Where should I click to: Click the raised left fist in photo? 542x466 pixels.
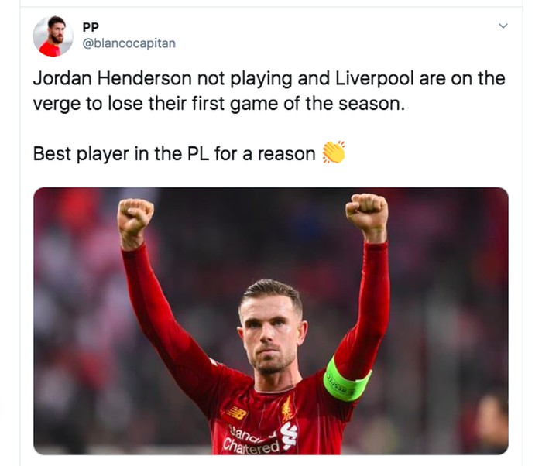[x=135, y=216]
